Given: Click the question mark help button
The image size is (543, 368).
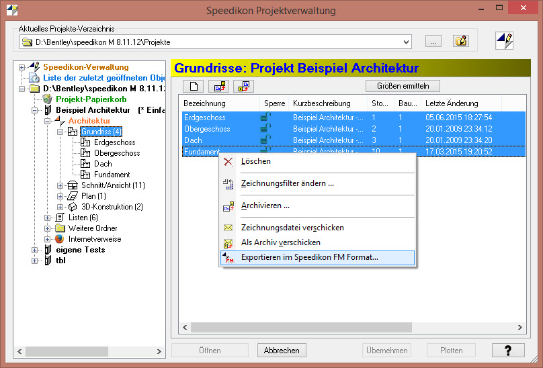Looking at the screenshot, I should [x=508, y=351].
